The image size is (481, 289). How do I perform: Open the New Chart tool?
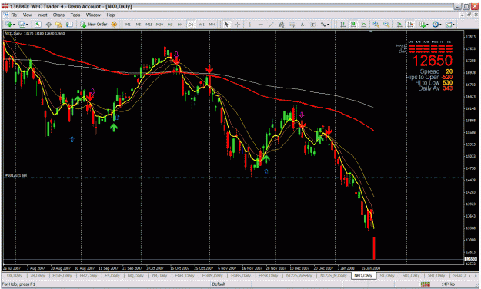coord(8,24)
